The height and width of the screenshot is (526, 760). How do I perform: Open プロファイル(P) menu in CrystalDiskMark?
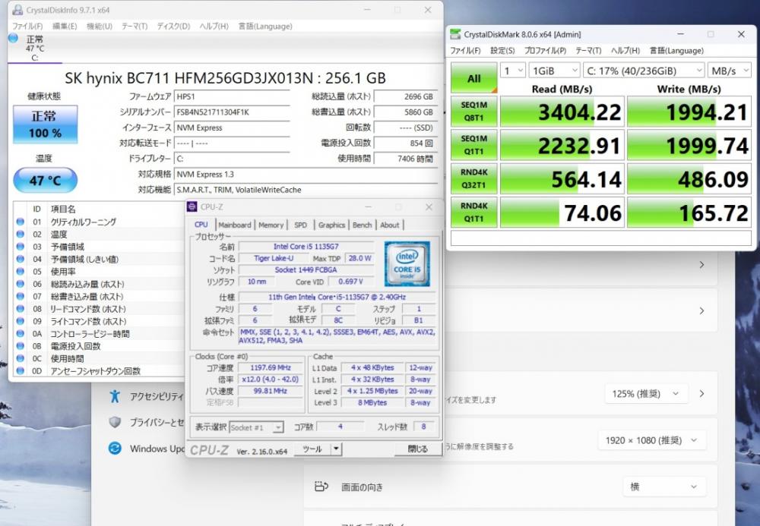(545, 50)
